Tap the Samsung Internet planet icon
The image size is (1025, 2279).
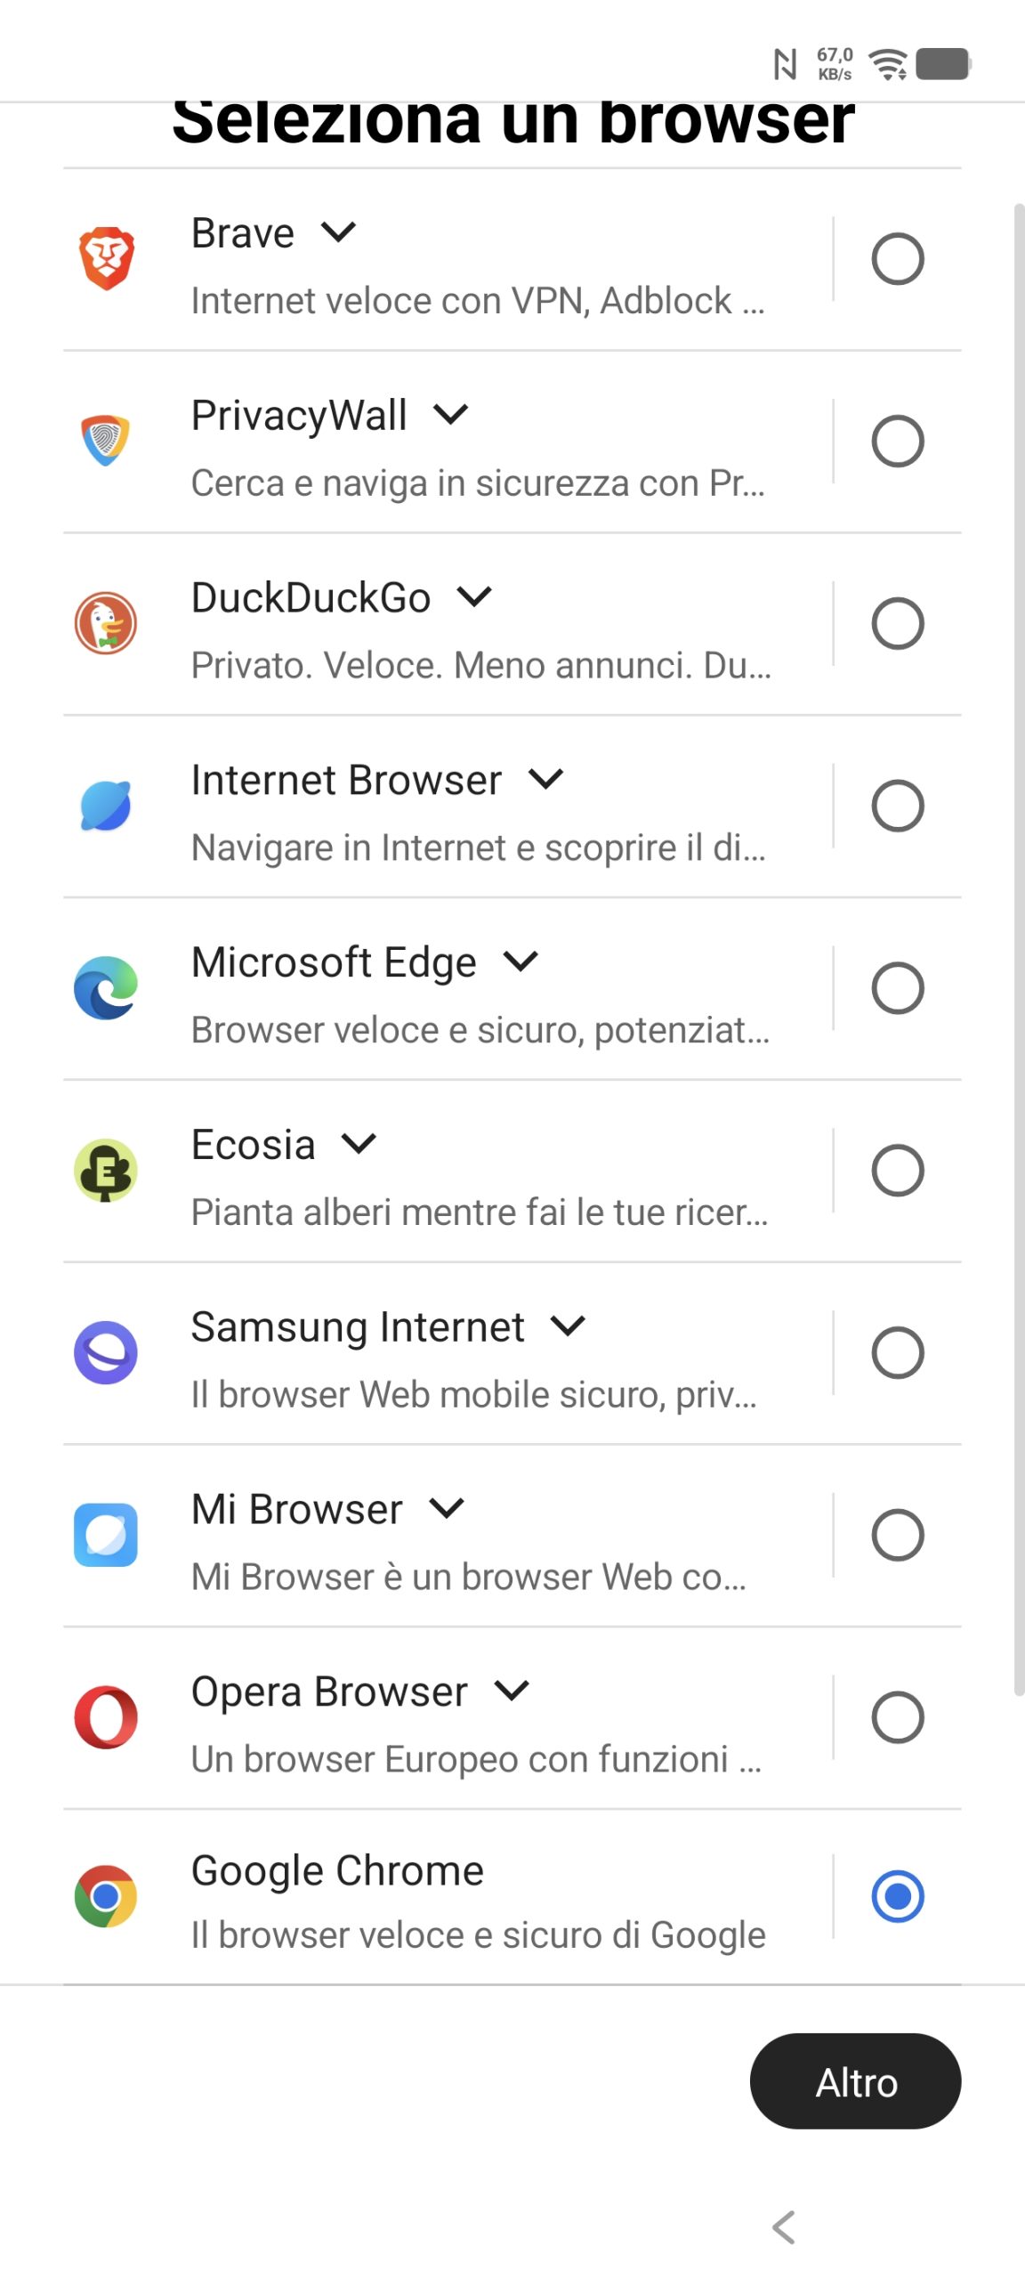(x=106, y=1352)
